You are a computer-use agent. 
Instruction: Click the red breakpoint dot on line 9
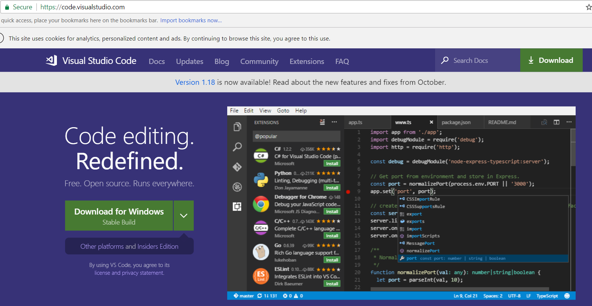pos(348,192)
